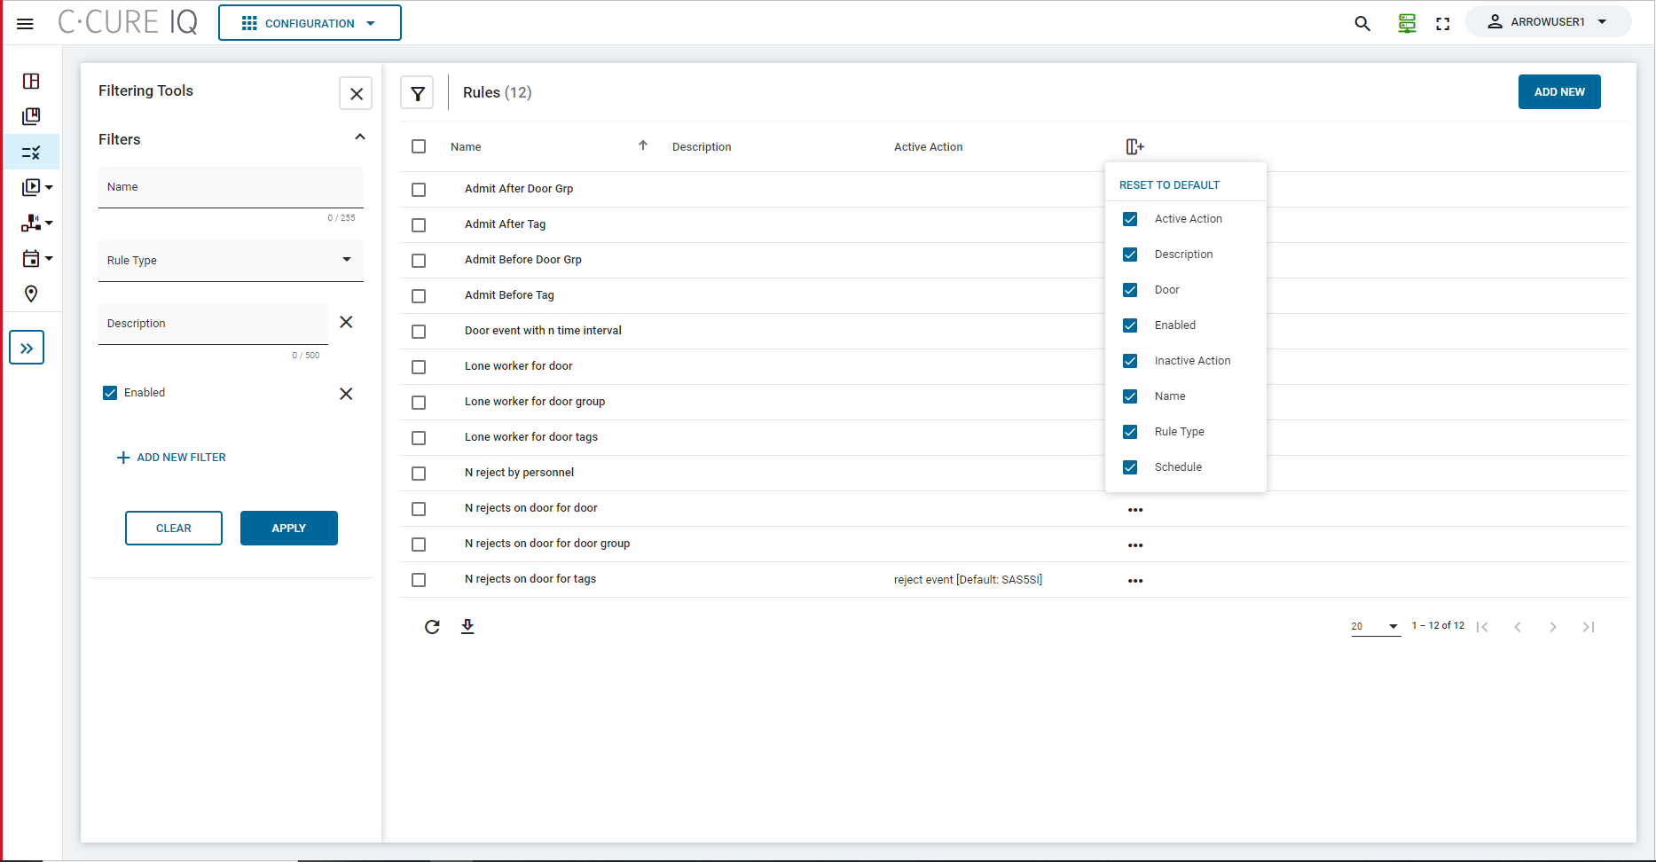Image resolution: width=1656 pixels, height=862 pixels.
Task: Open the server status icon
Action: (1407, 23)
